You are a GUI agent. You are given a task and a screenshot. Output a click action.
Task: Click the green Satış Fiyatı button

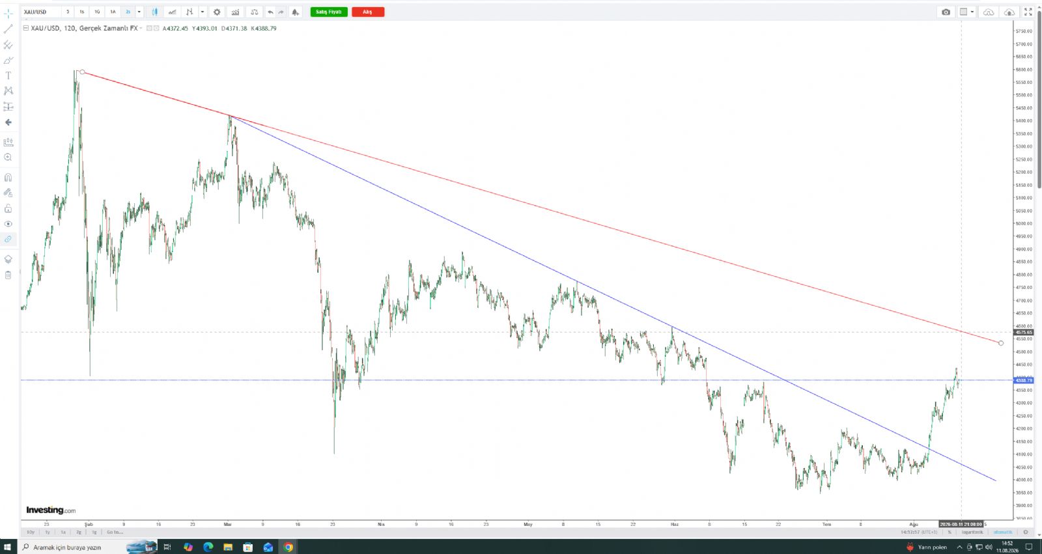pyautogui.click(x=329, y=12)
